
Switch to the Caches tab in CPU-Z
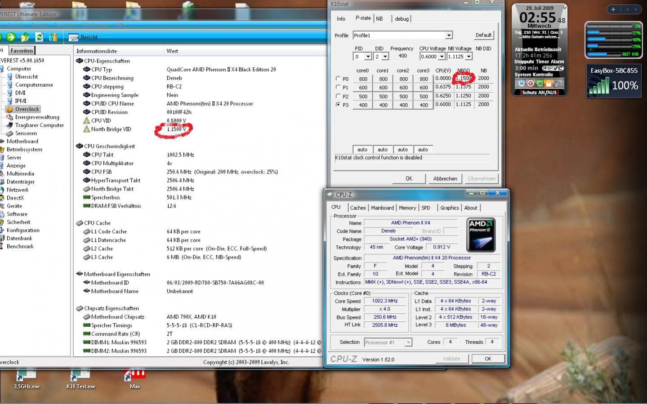coord(358,208)
